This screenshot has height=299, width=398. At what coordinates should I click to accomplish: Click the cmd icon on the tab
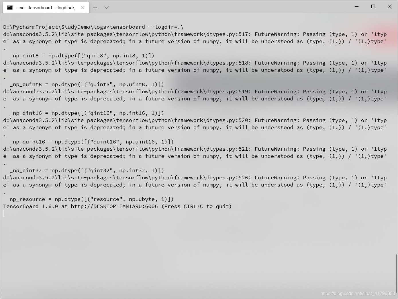coord(10,7)
